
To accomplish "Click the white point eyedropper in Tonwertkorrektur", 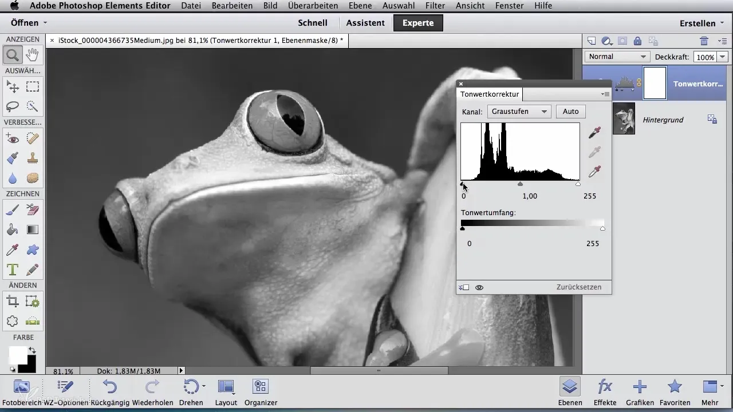I will click(x=594, y=171).
